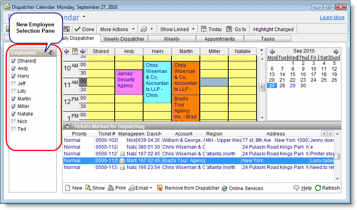Go to next month in mini calendar
The image size is (357, 210).
coord(336,51)
